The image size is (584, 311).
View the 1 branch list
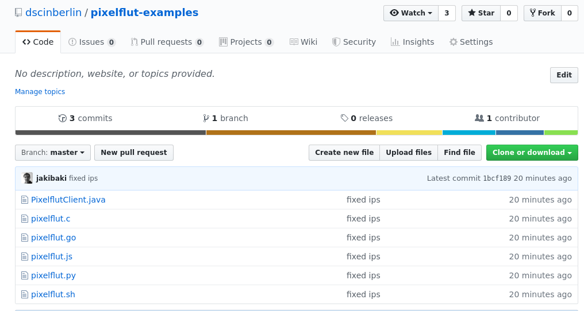point(225,118)
